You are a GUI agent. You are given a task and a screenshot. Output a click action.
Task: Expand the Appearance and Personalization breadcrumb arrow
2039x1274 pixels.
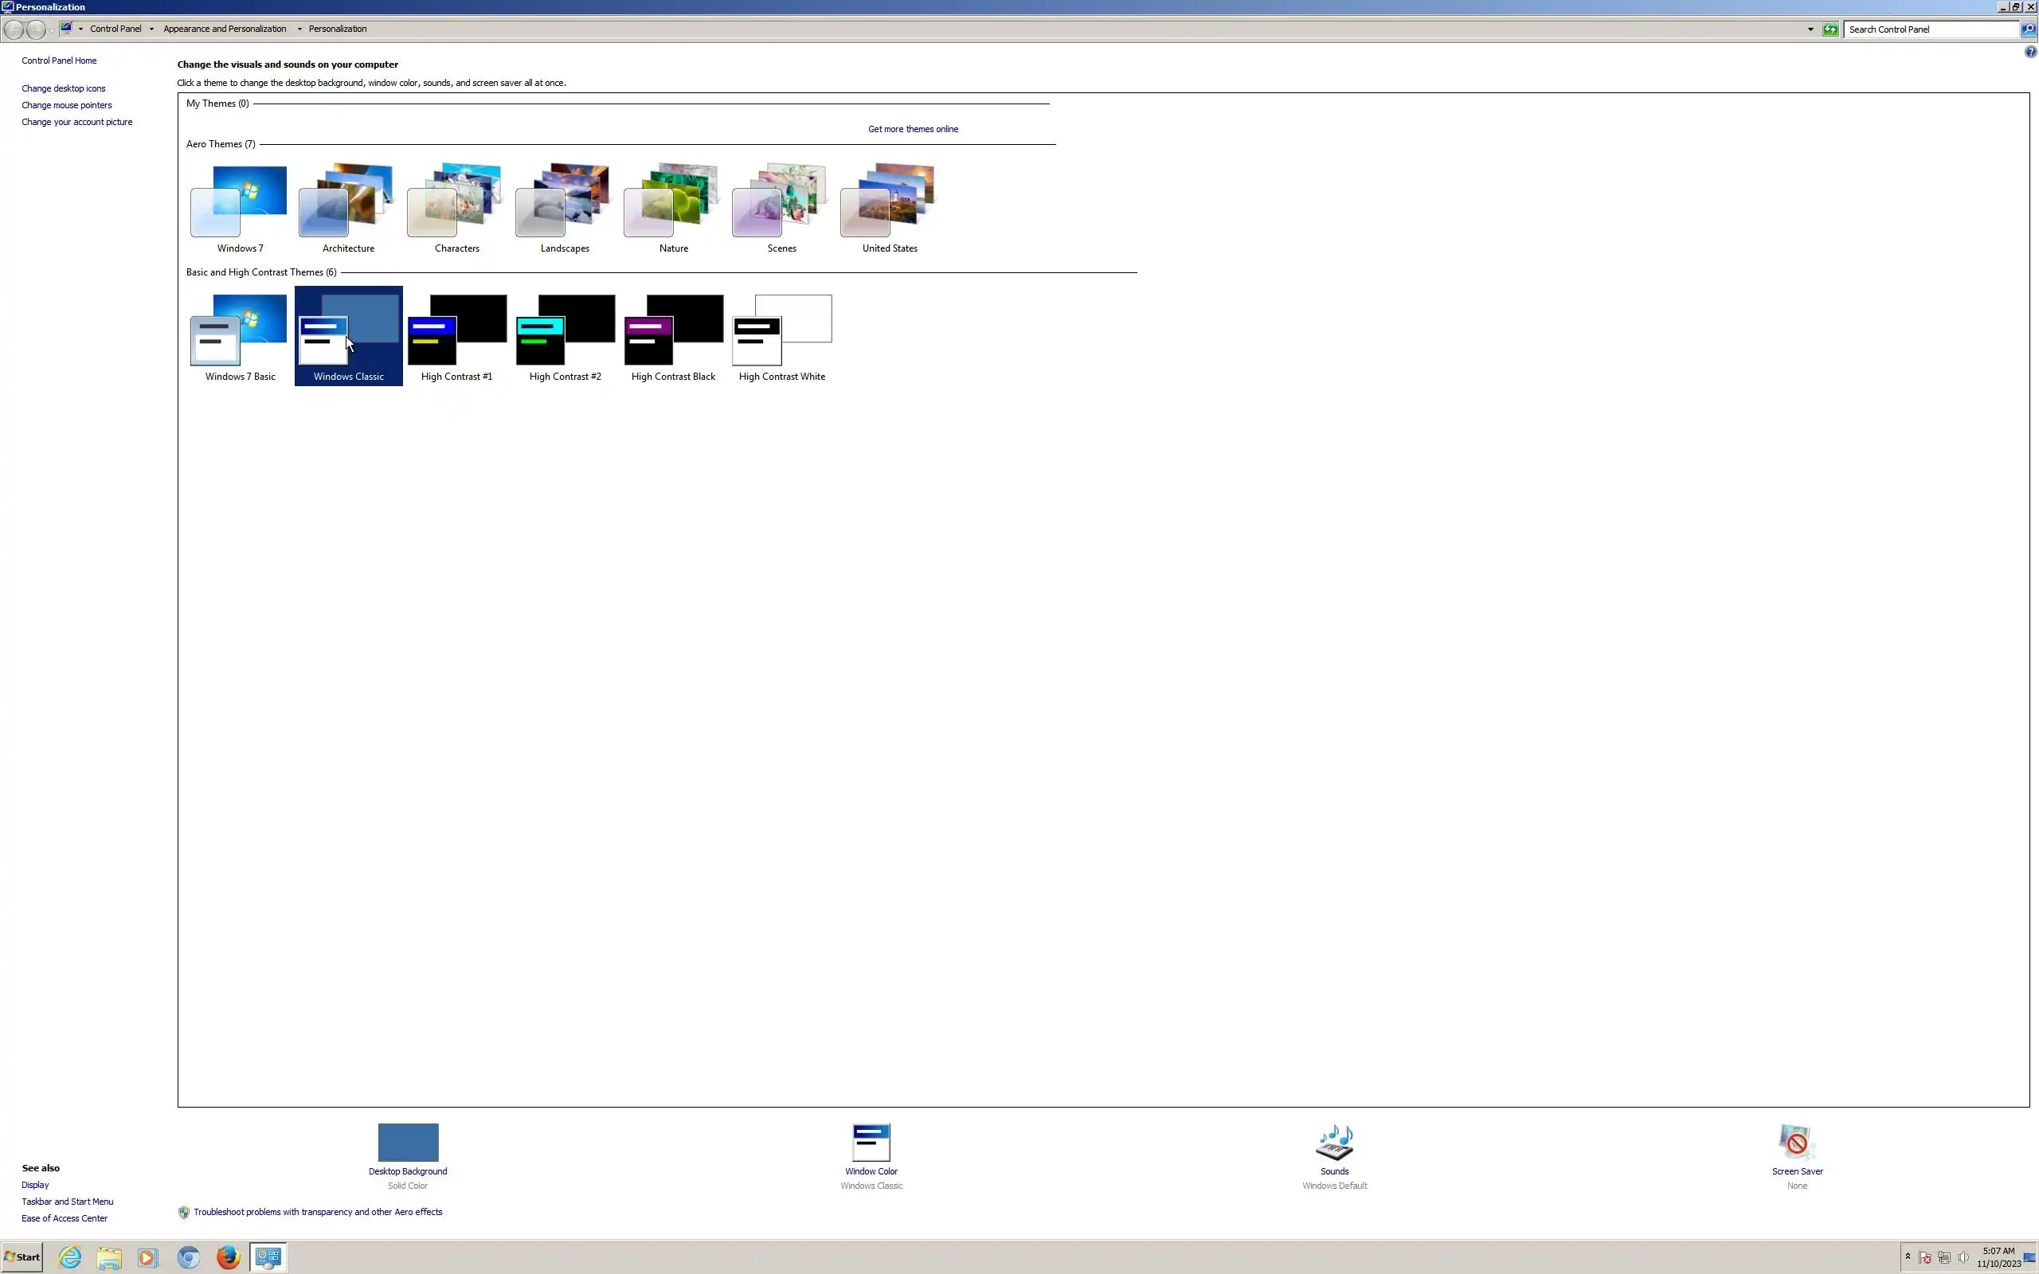299,29
